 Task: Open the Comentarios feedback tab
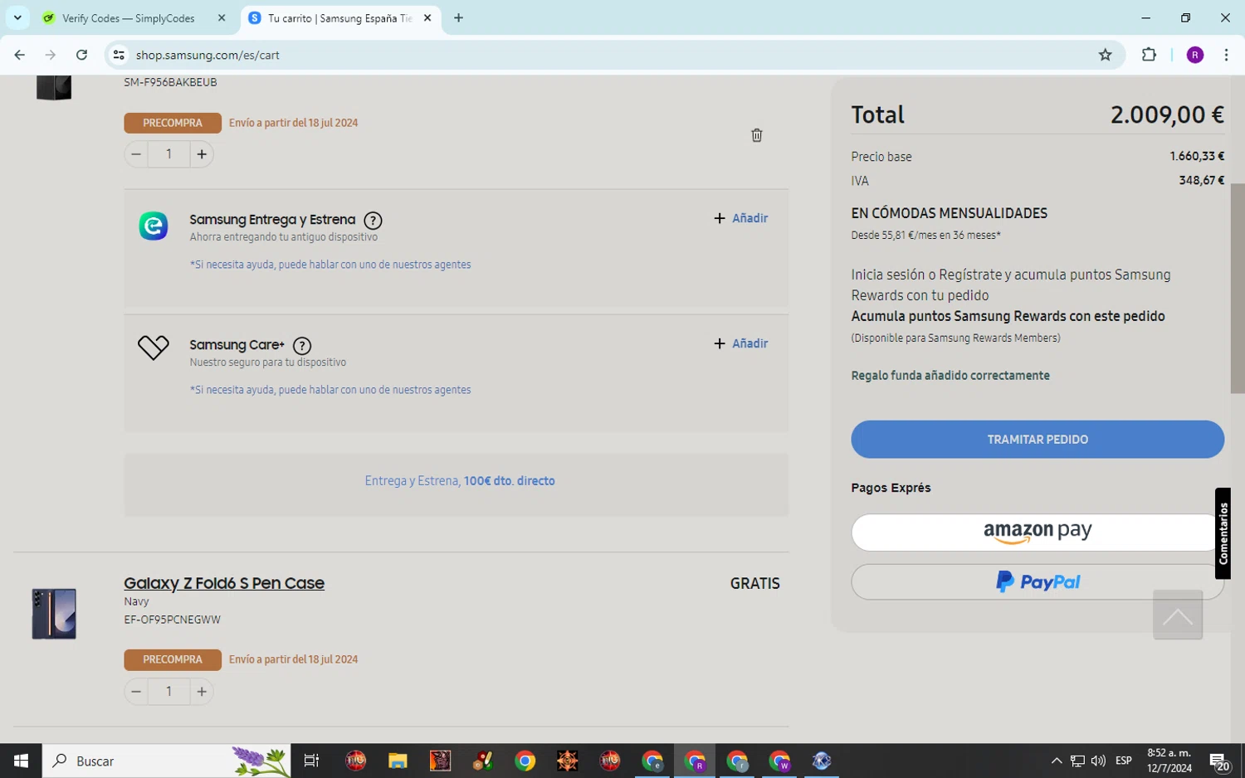pos(1223,533)
